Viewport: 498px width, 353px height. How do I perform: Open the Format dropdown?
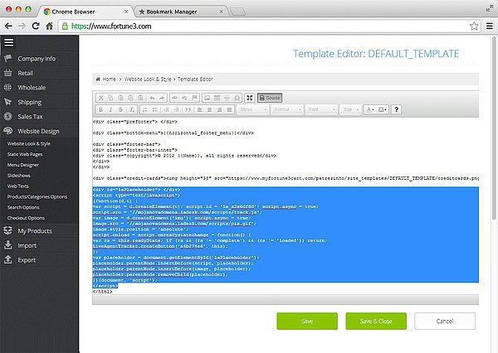pyautogui.click(x=286, y=109)
